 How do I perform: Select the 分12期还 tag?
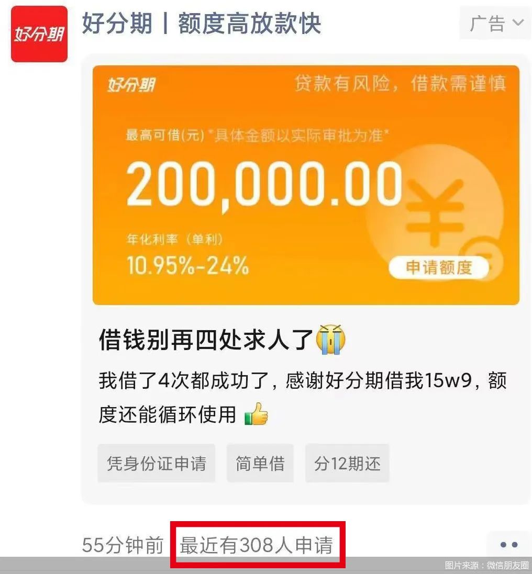[347, 463]
